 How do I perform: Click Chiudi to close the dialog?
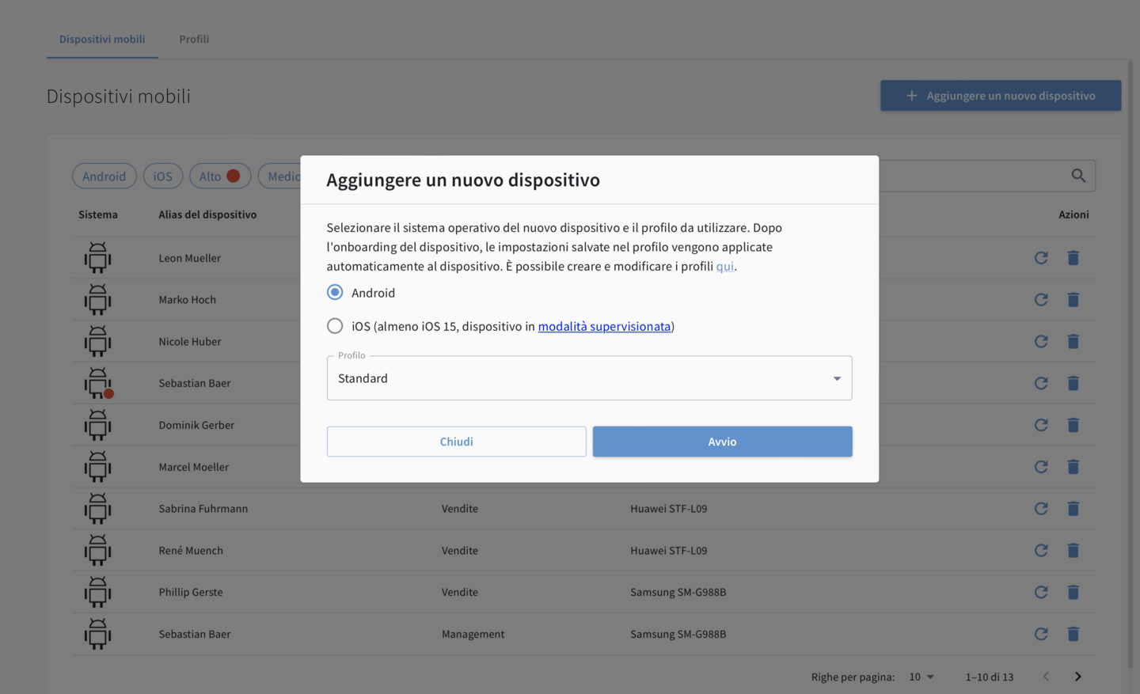click(456, 442)
